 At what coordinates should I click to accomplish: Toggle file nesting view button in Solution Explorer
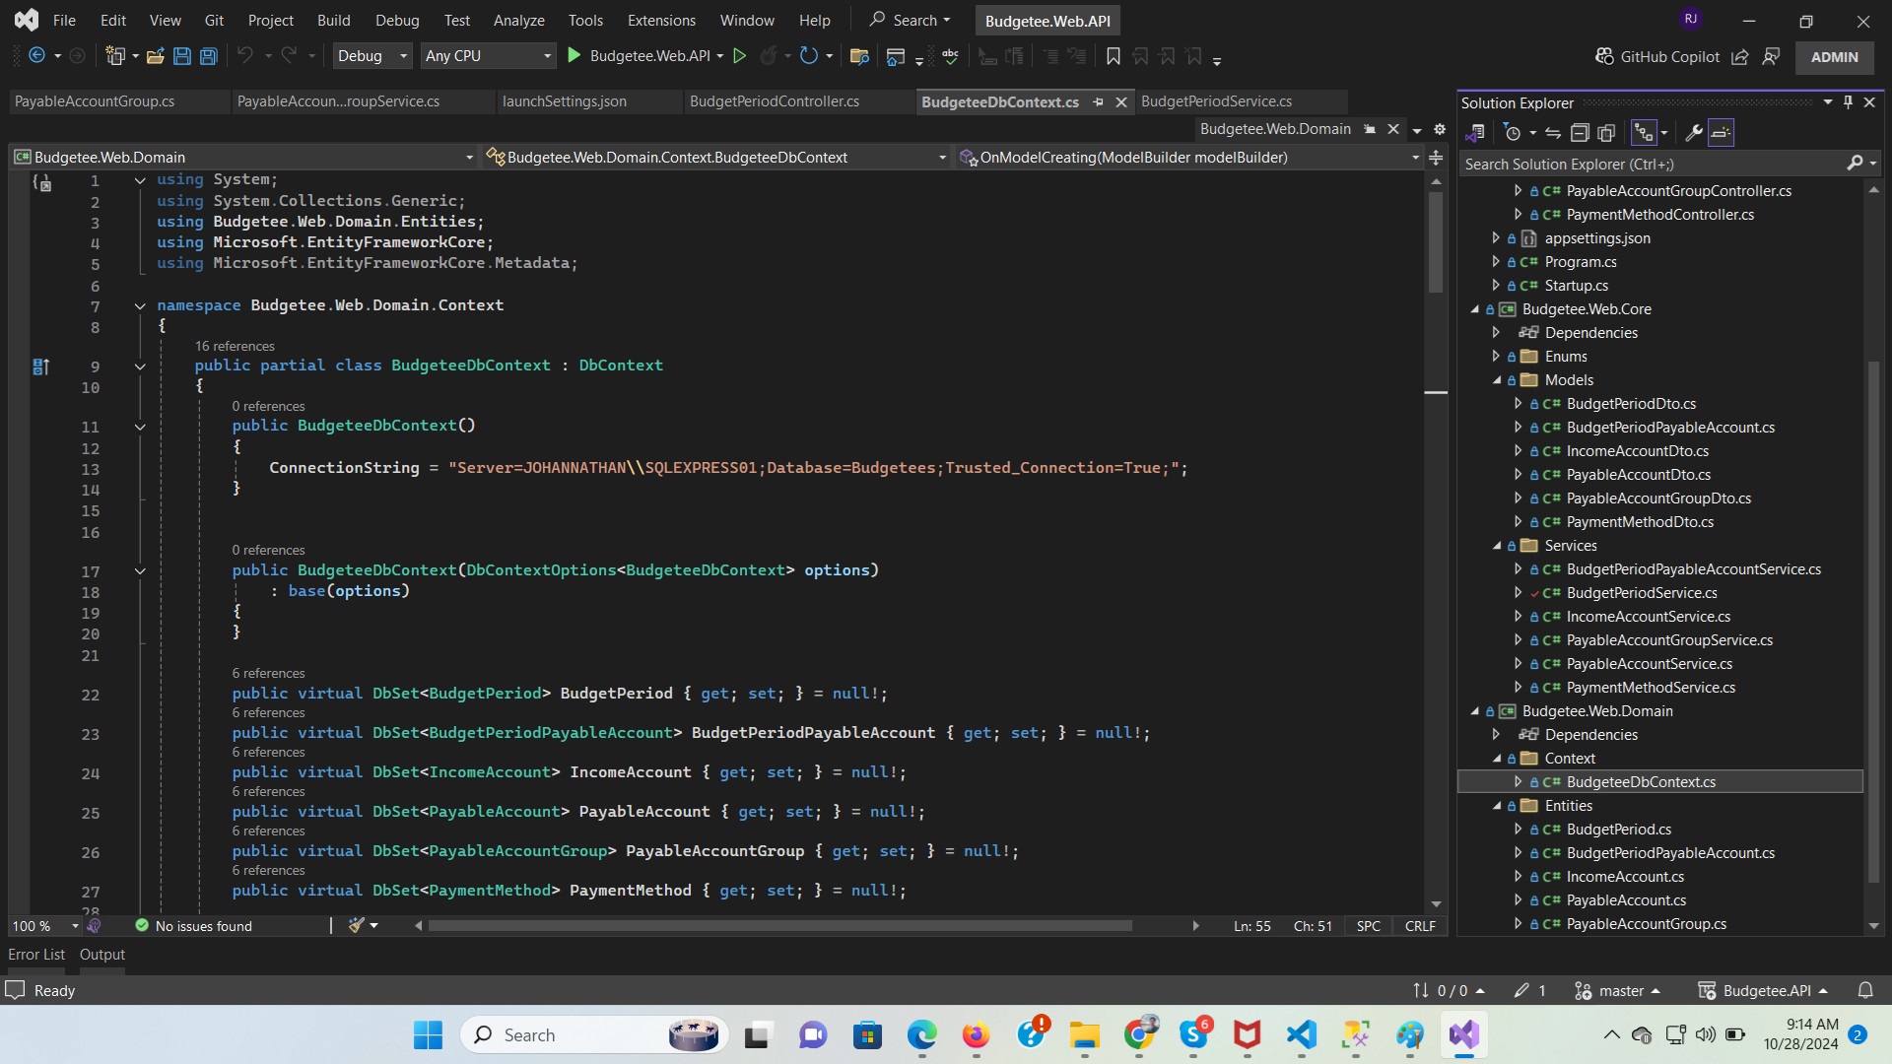(x=1643, y=132)
